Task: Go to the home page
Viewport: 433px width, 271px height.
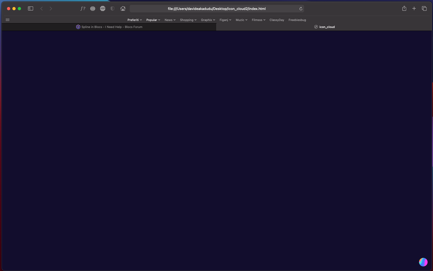Action: (123, 9)
